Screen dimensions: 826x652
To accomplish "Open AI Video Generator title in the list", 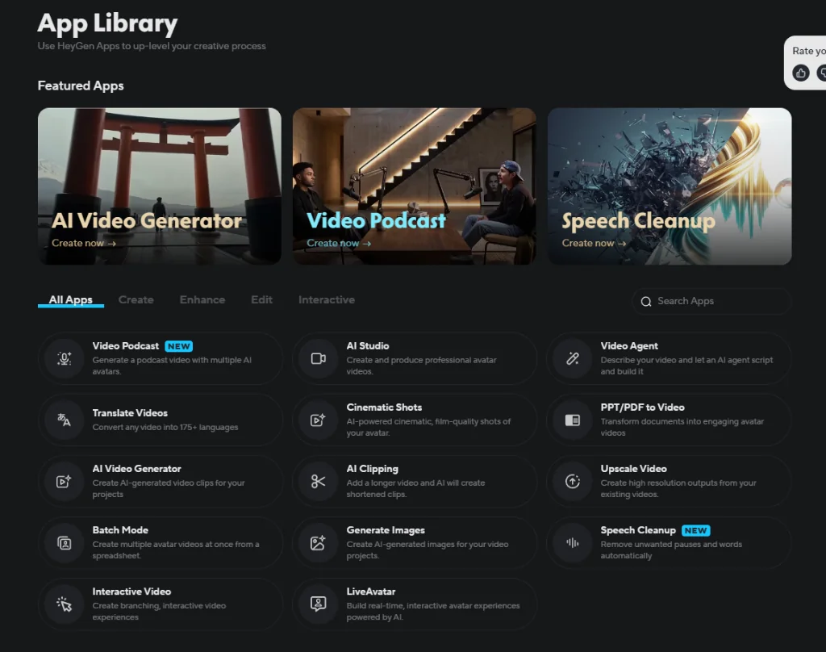I will (136, 469).
